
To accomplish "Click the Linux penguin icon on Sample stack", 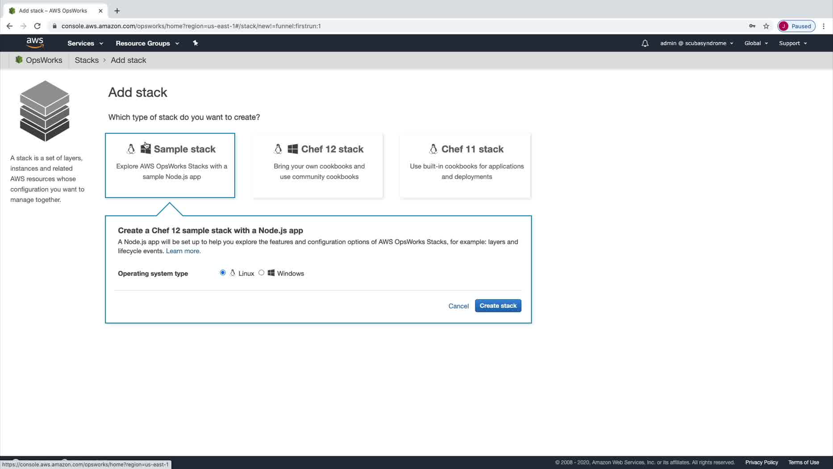I will tap(131, 149).
